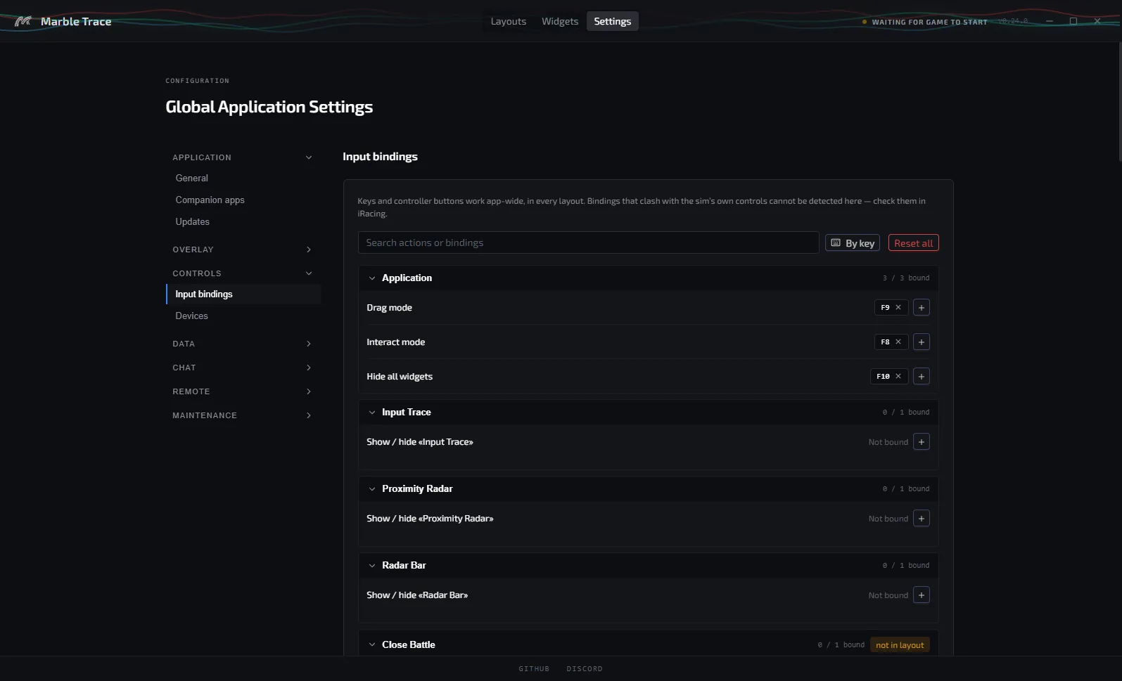Toggle the By key view button

[853, 242]
